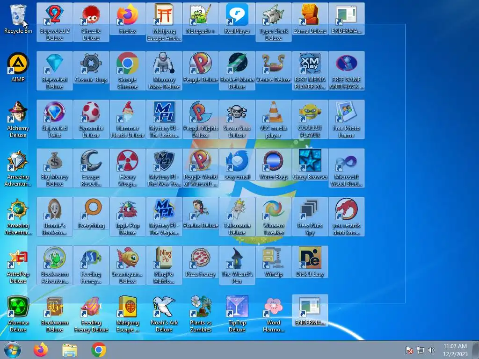Select the Dick It Easy icon
This screenshot has height=359, width=479.
pyautogui.click(x=310, y=262)
